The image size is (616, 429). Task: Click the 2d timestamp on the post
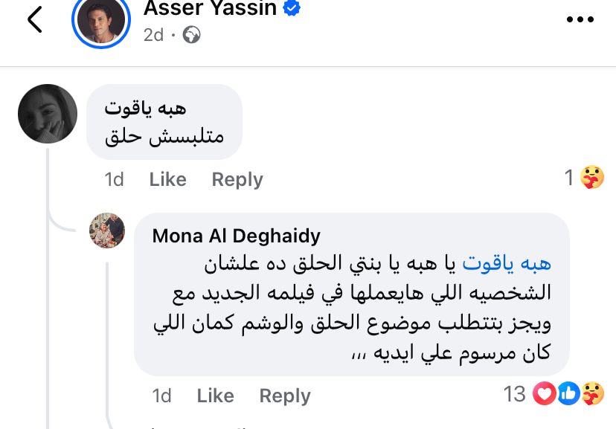[153, 33]
